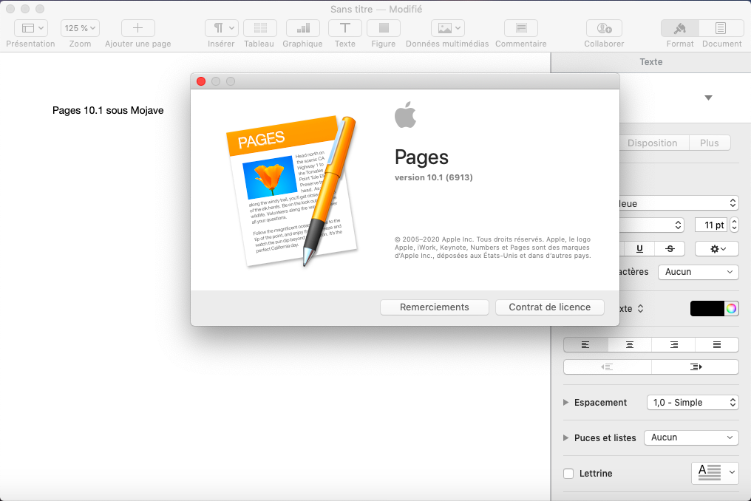Add a text box with Texte icon
Image resolution: width=751 pixels, height=501 pixels.
345,28
